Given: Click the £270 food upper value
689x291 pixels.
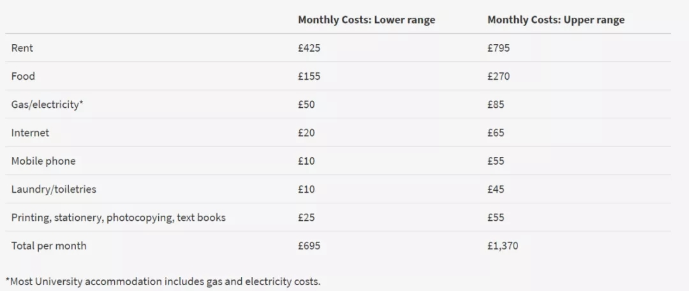Looking at the screenshot, I should 498,76.
